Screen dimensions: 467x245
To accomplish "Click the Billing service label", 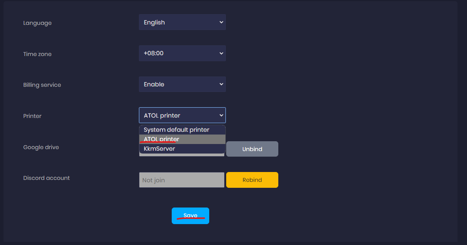I will click(x=42, y=85).
